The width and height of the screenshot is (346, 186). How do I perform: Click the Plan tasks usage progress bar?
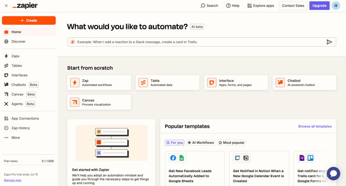tap(29, 165)
